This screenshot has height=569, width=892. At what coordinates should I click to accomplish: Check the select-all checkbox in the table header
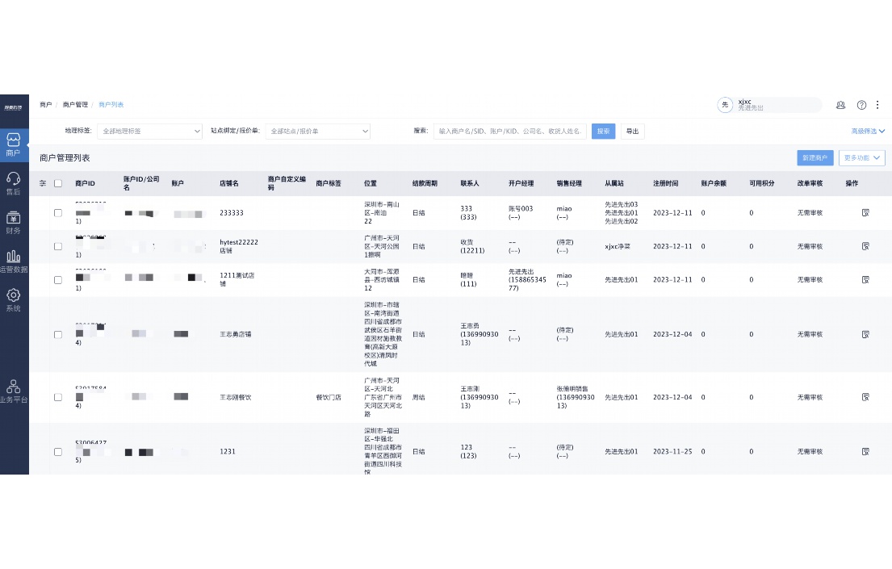(58, 183)
